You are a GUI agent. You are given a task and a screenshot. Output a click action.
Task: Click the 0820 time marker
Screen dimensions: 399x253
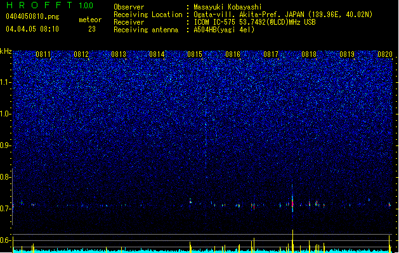(x=385, y=54)
